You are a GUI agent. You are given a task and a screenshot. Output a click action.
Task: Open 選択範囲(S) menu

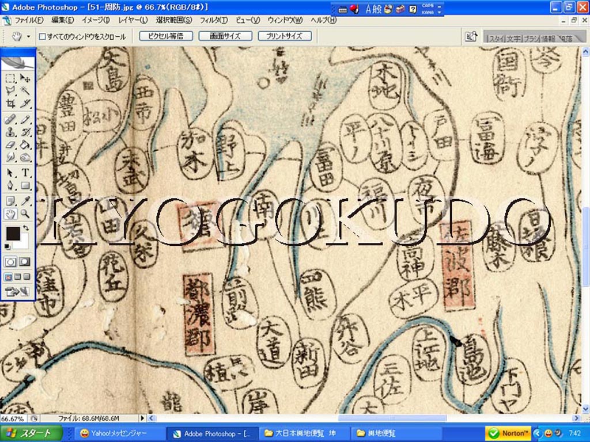(x=174, y=20)
